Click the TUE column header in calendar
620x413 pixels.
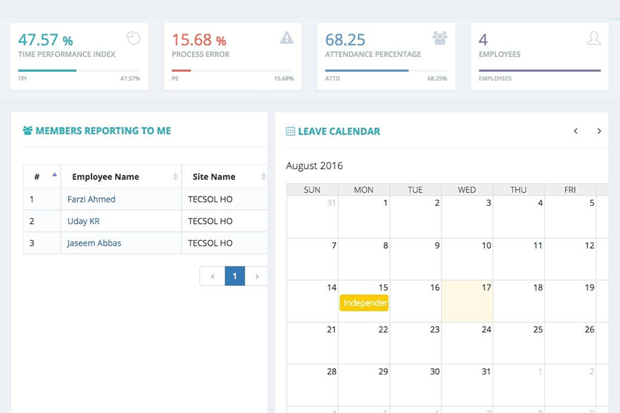[x=415, y=190]
